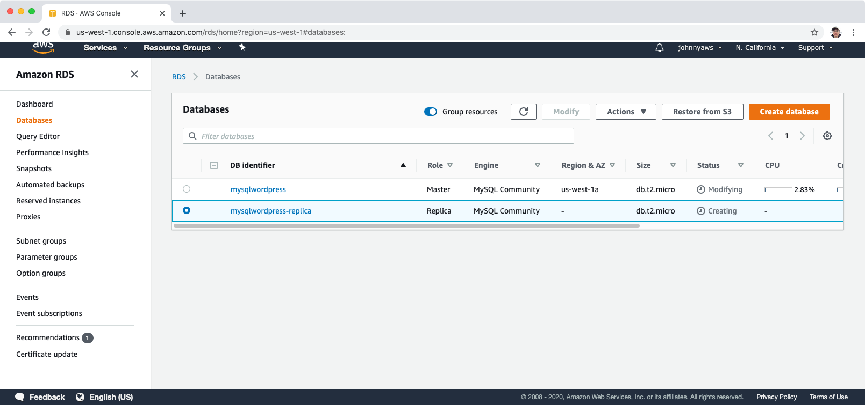Screen dimensions: 865x411
Task: Open the Terms of Use link
Action: [x=828, y=397]
